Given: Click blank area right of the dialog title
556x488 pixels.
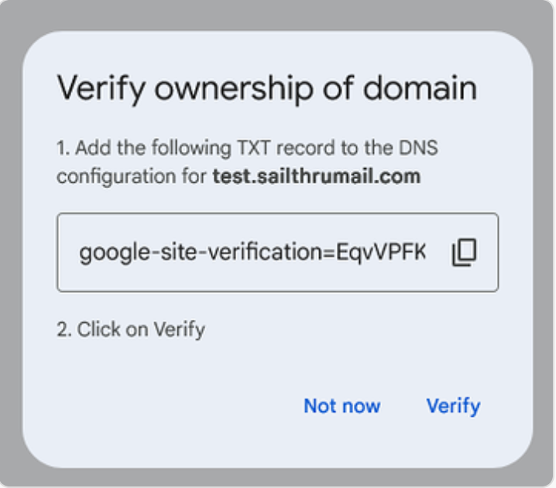Looking at the screenshot, I should point(503,88).
